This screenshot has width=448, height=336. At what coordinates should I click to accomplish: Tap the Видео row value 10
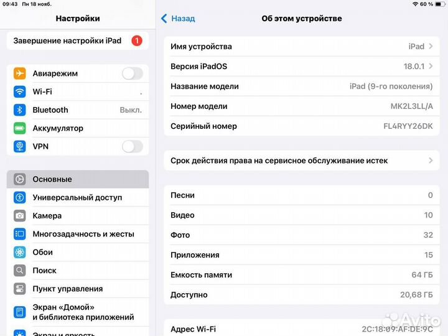(x=428, y=215)
